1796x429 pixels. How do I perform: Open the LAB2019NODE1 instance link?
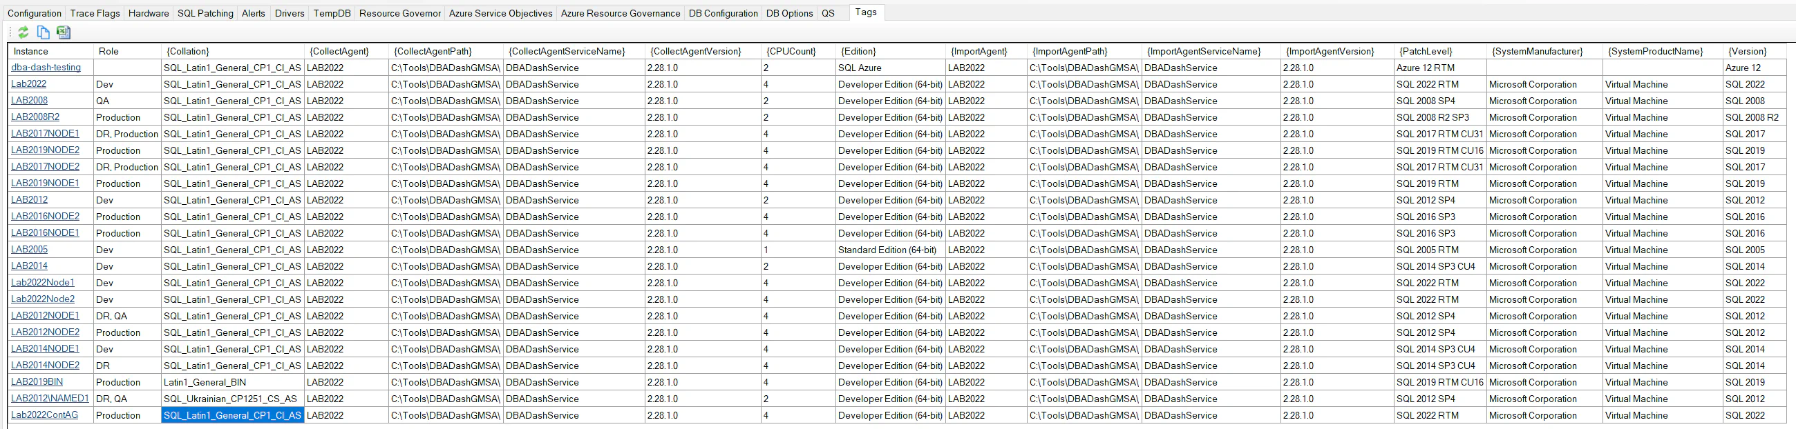(46, 183)
